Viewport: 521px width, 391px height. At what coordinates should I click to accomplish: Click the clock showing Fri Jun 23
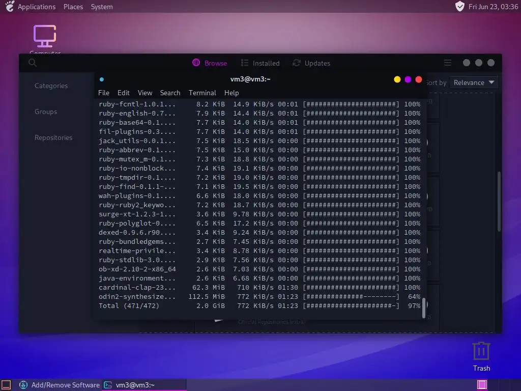click(x=493, y=7)
